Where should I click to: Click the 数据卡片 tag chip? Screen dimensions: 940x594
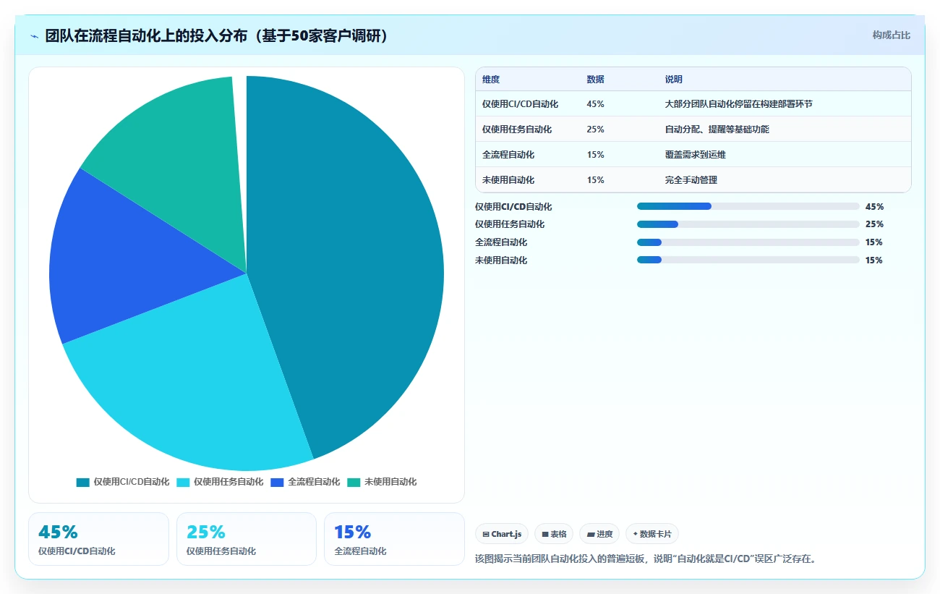(x=651, y=534)
